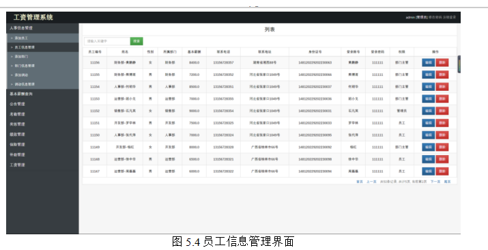Edit employee 11149 with blue button
Screen dimensions: 488x250
pyautogui.click(x=428, y=148)
